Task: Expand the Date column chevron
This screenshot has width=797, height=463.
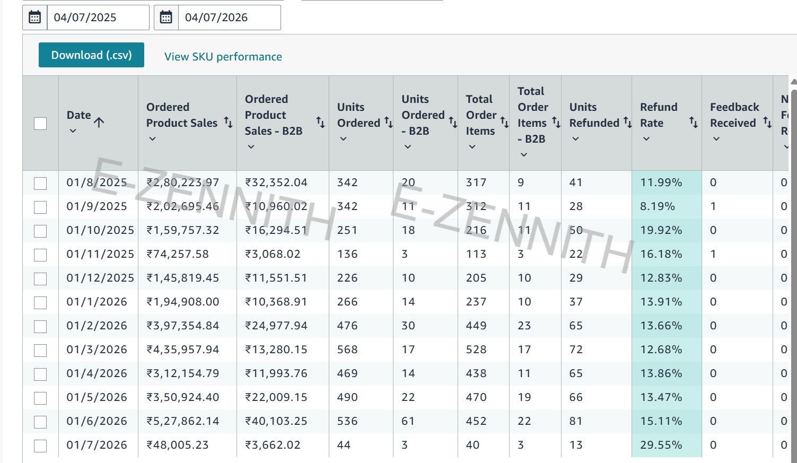Action: tap(73, 131)
